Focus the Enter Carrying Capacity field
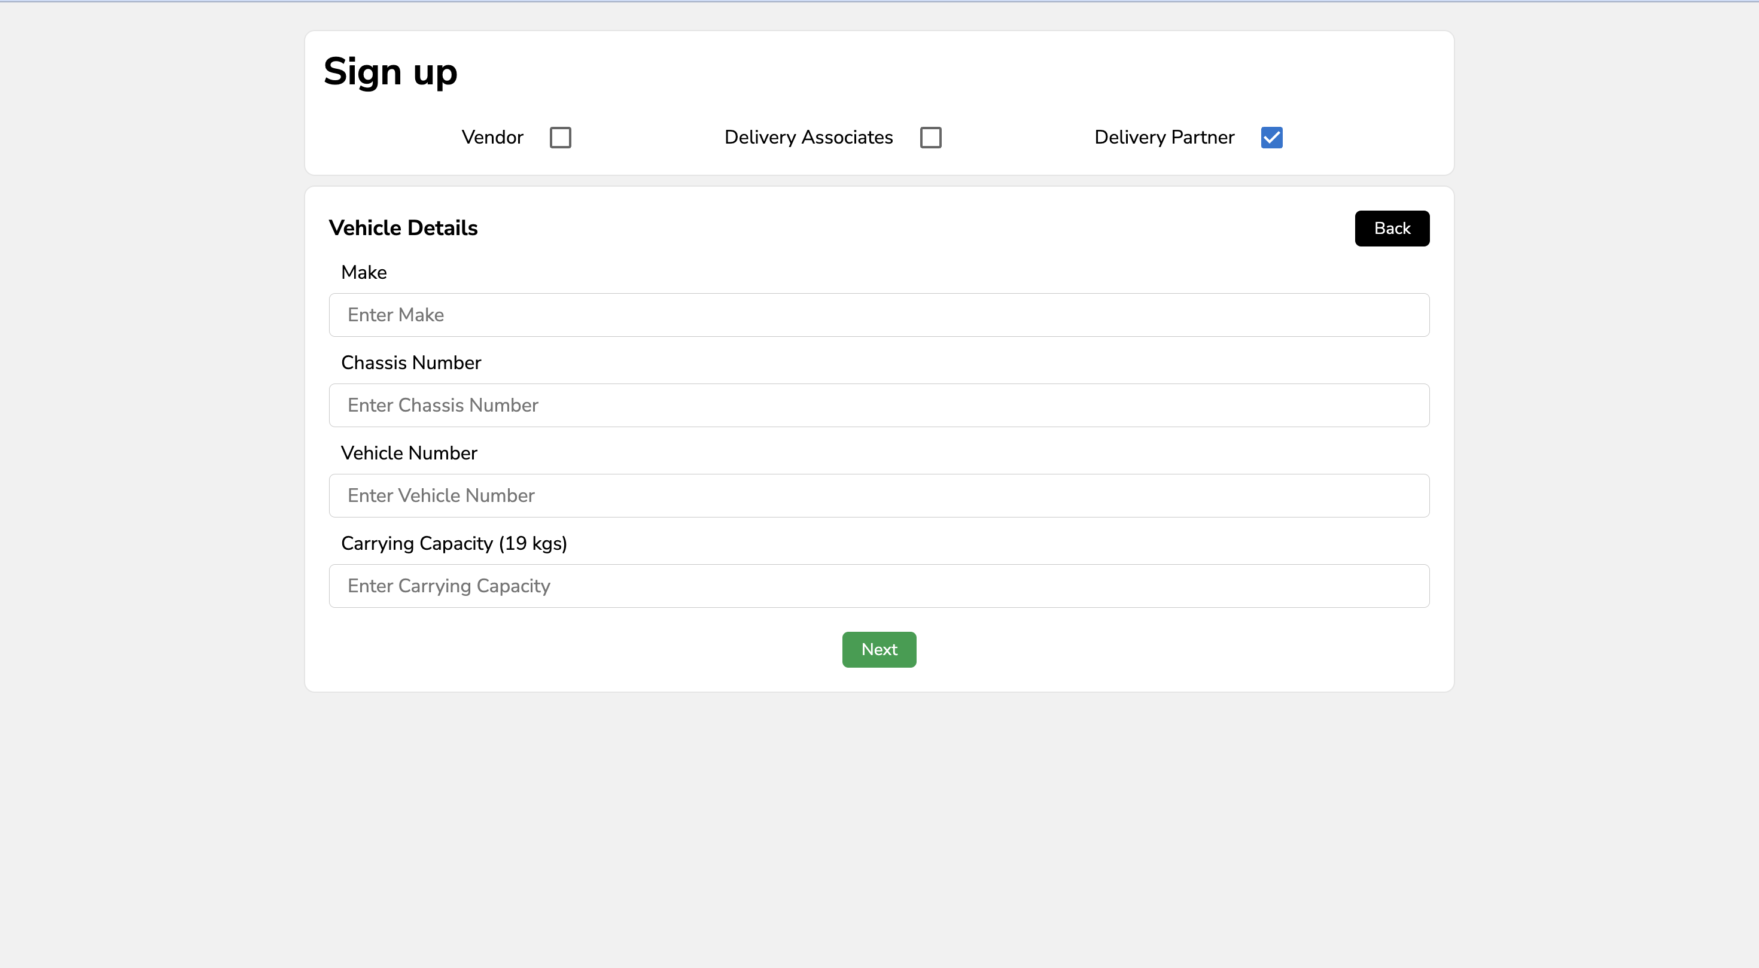 [x=879, y=586]
